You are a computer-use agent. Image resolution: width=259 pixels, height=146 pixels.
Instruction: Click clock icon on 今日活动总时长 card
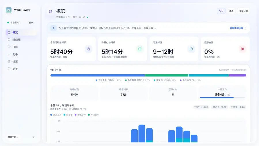(88, 49)
